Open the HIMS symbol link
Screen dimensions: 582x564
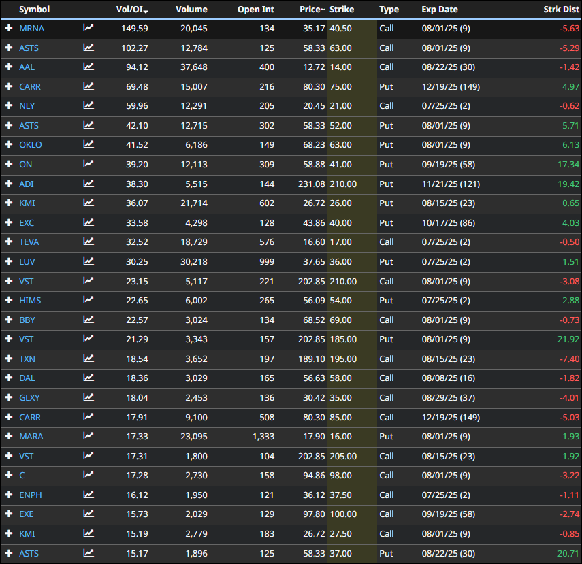click(x=30, y=301)
